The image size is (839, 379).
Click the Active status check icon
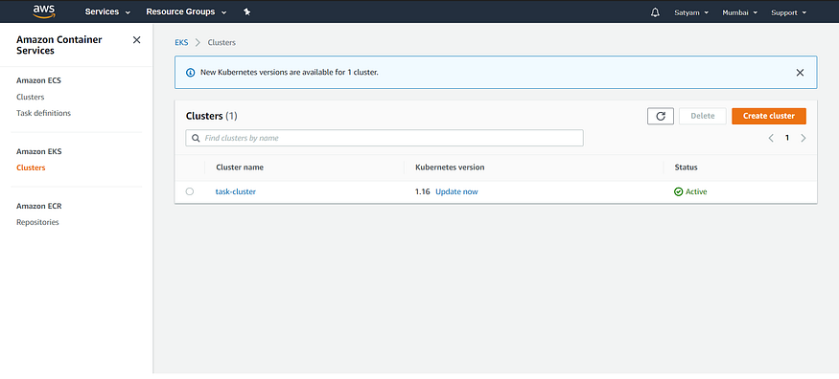679,191
